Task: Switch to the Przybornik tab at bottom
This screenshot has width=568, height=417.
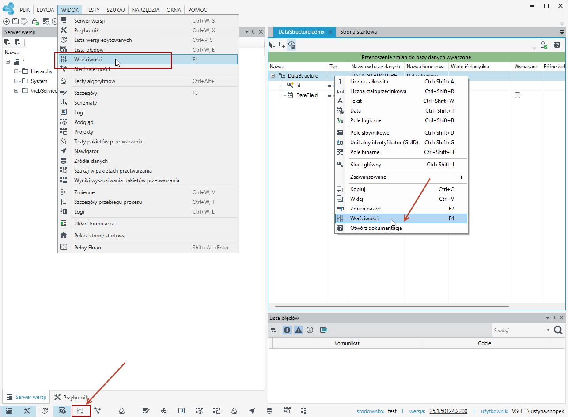Action: click(x=71, y=397)
